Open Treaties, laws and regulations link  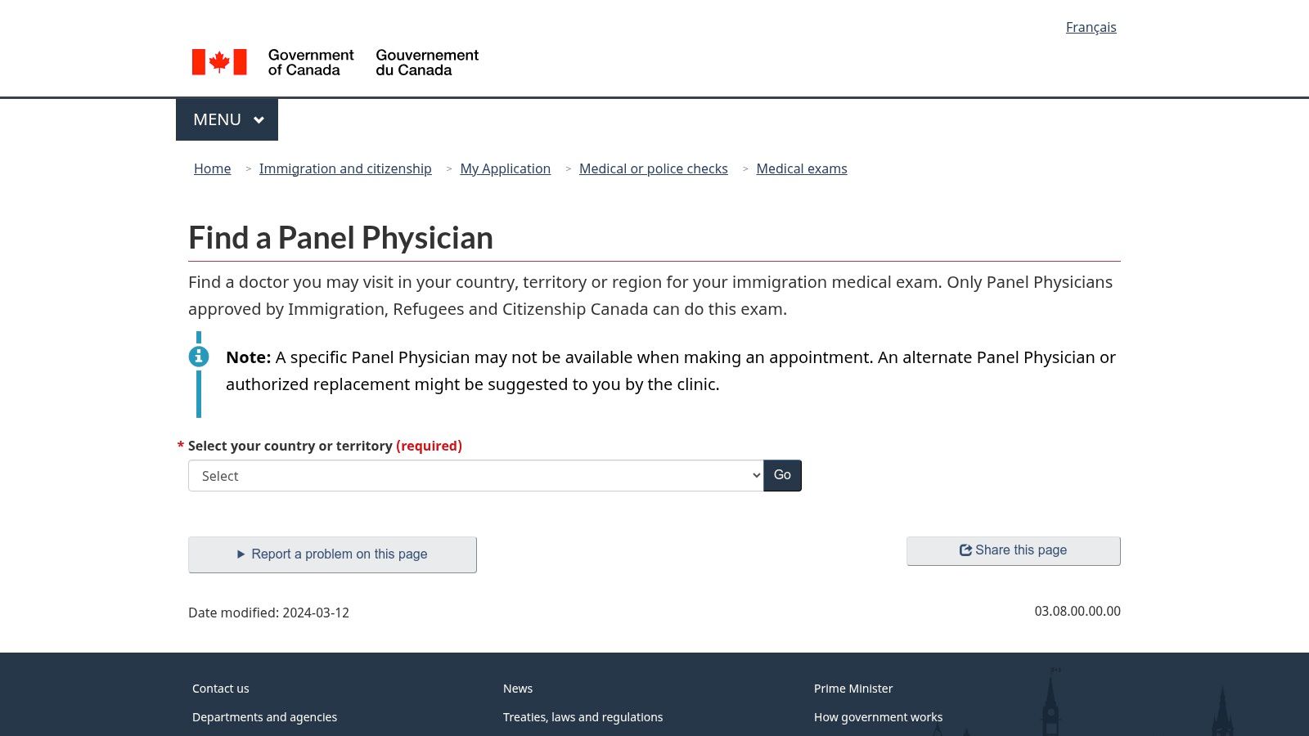(x=583, y=716)
